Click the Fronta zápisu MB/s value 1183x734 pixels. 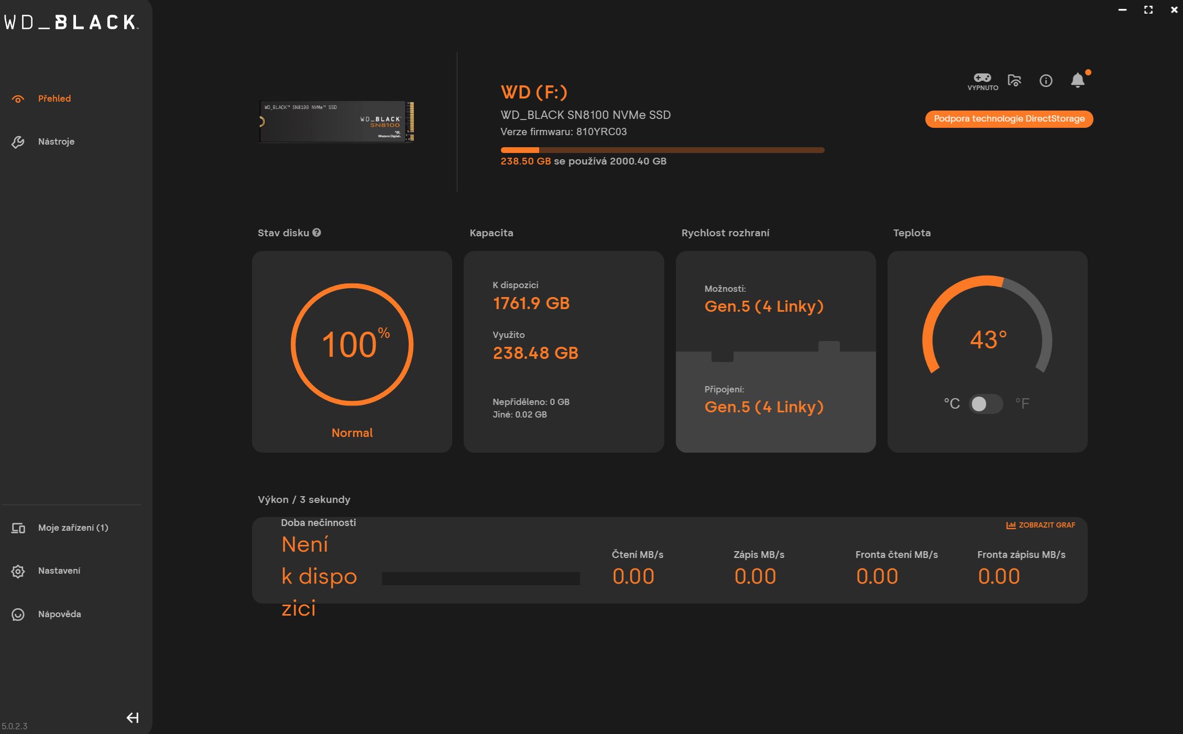pos(999,576)
